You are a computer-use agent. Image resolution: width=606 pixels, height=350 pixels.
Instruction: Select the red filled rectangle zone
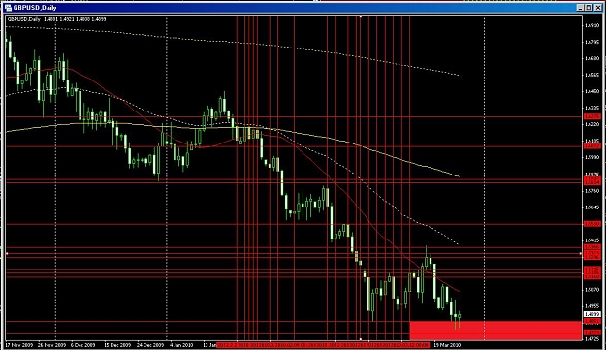pos(495,331)
